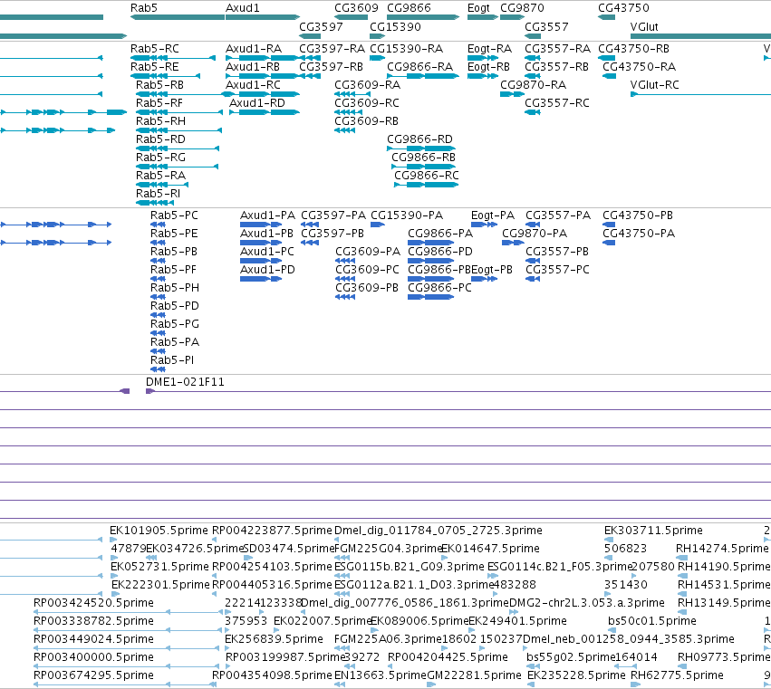Open the CG43750-PA protein label
This screenshot has width=771, height=689.
tap(639, 234)
